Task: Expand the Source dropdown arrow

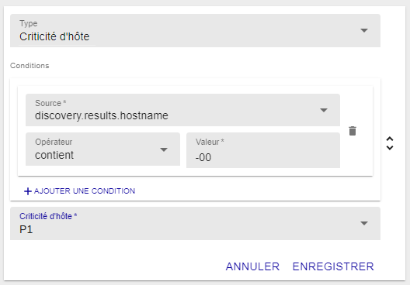Action: click(x=324, y=110)
